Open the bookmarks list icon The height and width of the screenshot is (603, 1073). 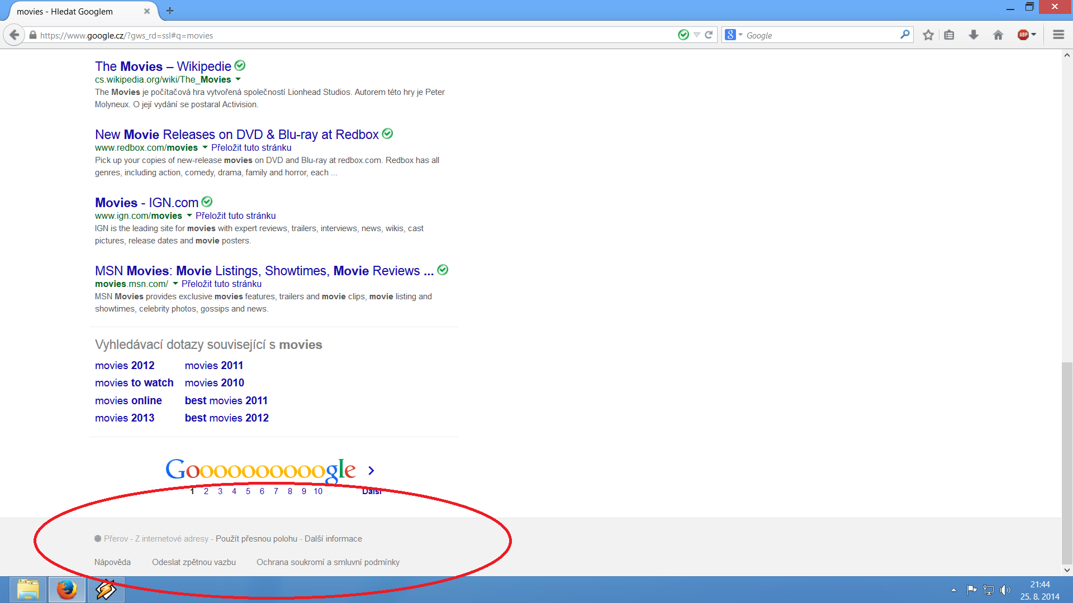point(949,35)
